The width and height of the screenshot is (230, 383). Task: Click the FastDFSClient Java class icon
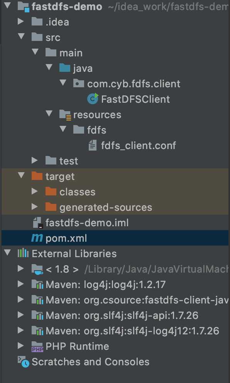[x=93, y=99]
